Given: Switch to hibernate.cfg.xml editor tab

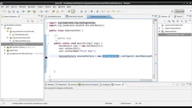Looking at the screenshot, I should pos(74,16).
